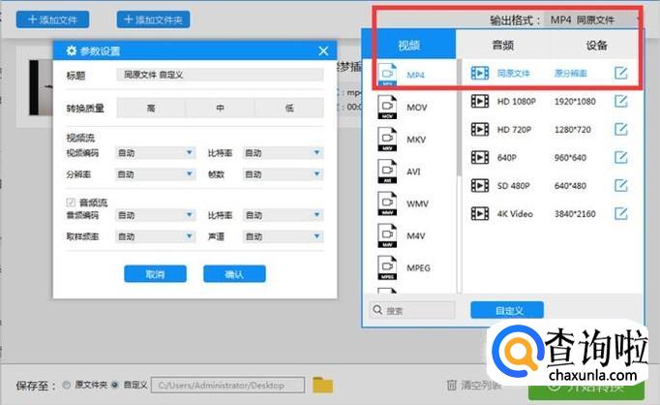660x405 pixels.
Task: Select the MOV format icon
Action: (388, 108)
